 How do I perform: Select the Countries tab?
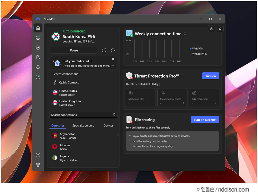pos(58,125)
